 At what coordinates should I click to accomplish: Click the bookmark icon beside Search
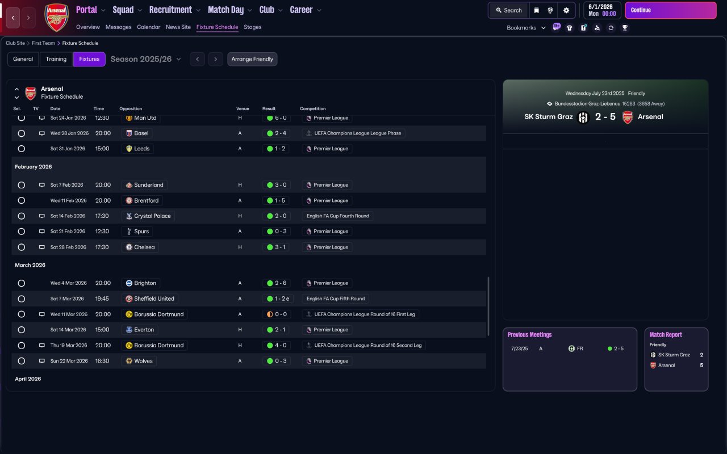pyautogui.click(x=536, y=10)
